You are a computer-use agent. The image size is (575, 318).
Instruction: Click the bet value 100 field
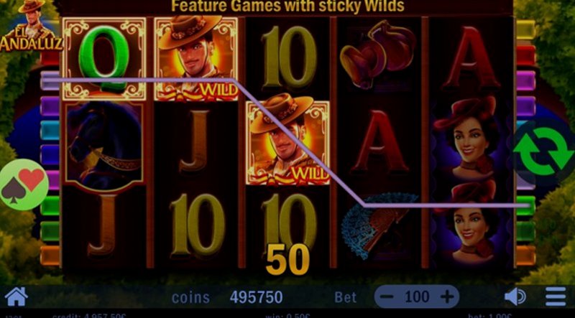pos(418,296)
